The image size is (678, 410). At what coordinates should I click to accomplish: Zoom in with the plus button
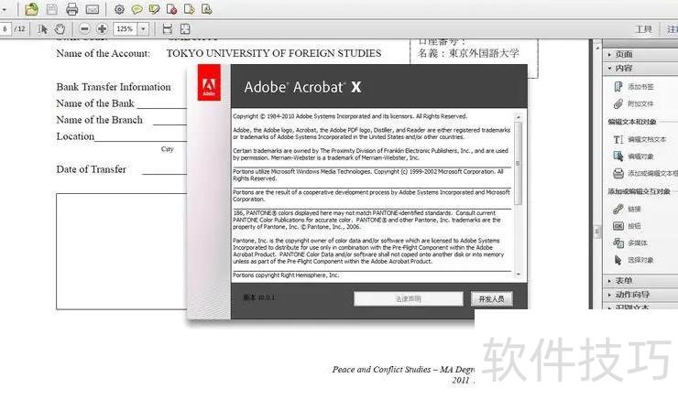click(102, 29)
